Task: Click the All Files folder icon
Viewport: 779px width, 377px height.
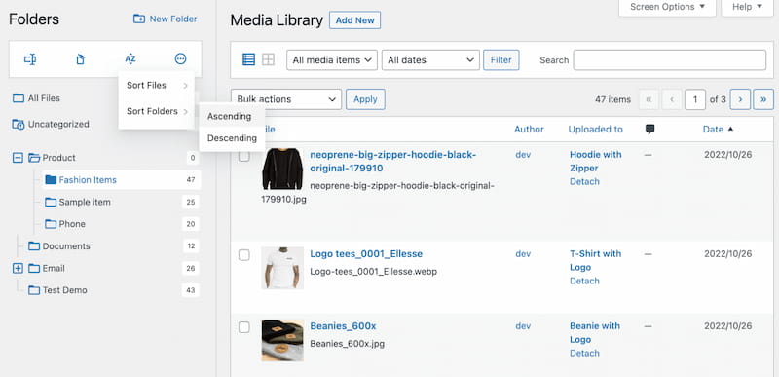Action: [19, 98]
